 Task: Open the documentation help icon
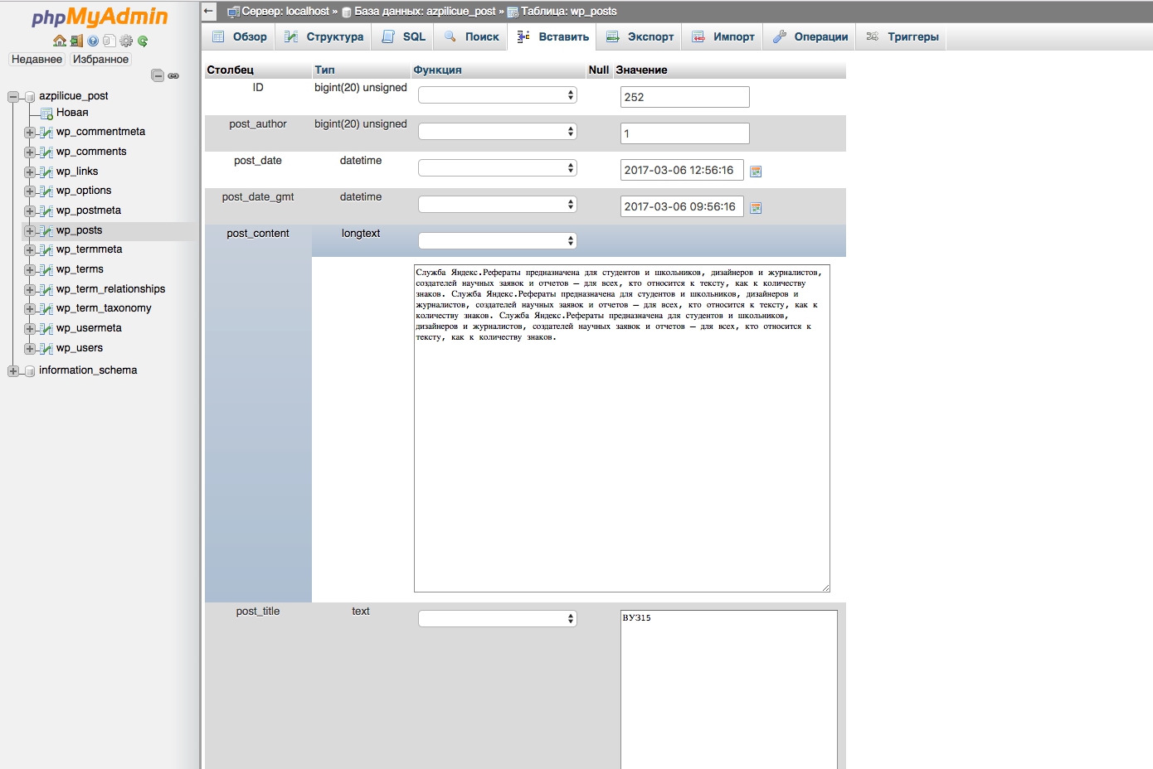93,41
